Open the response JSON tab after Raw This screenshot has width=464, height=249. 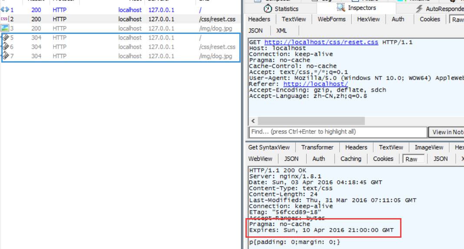(x=441, y=159)
